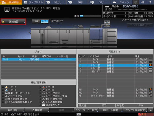Click the speaker volume icon
The width and height of the screenshot is (154, 116).
pos(143,2)
